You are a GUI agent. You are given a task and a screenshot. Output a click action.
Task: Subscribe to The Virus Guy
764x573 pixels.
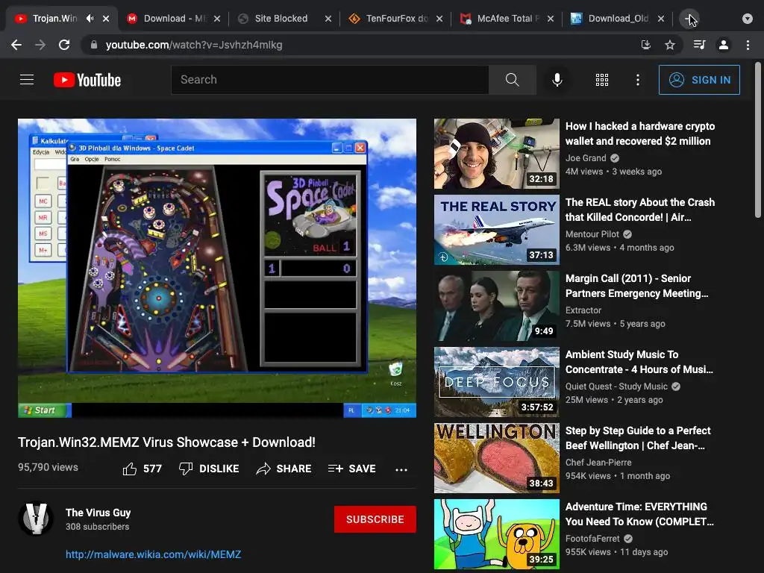point(375,519)
